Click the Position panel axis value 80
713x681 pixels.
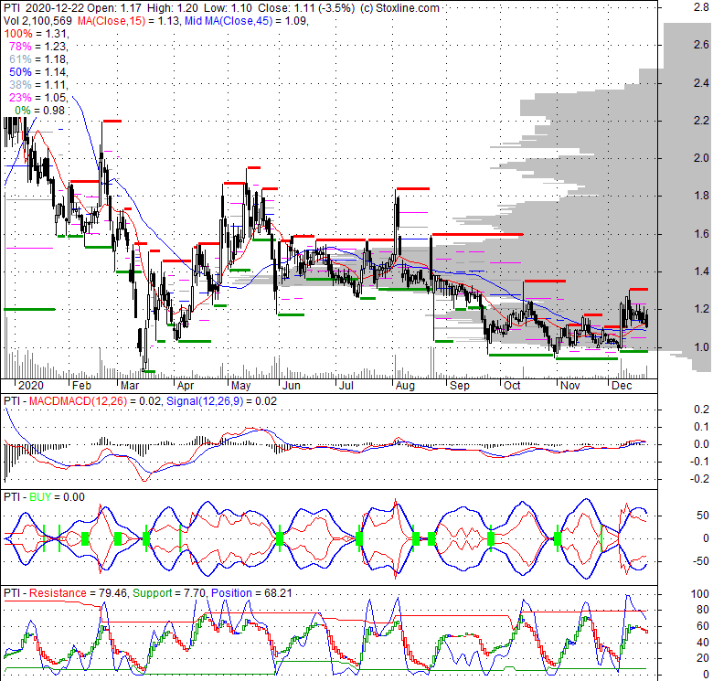click(703, 610)
